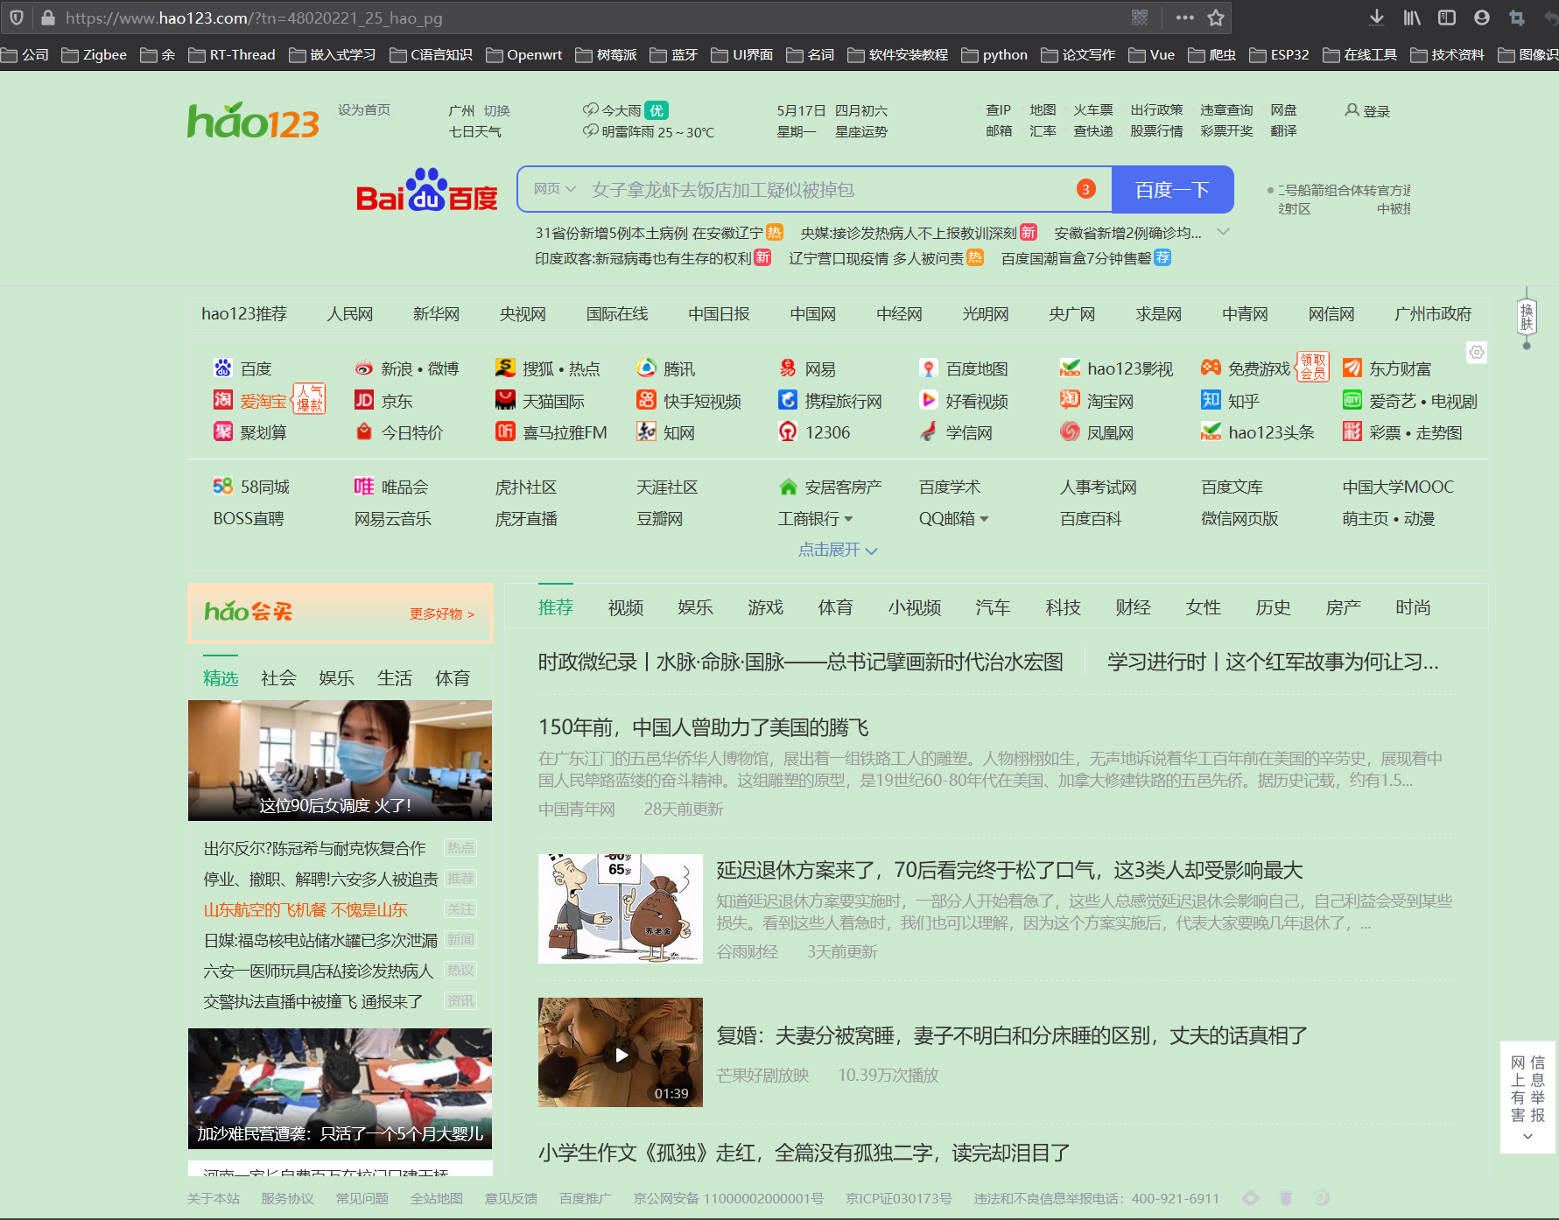
Task: Click the tracking protection shield icon
Action: (17, 18)
